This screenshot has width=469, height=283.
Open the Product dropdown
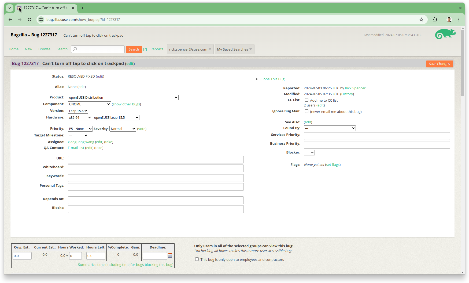pyautogui.click(x=123, y=97)
